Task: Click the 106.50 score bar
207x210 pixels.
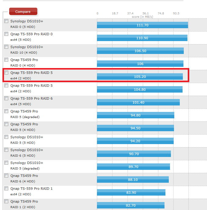Action: [140, 51]
